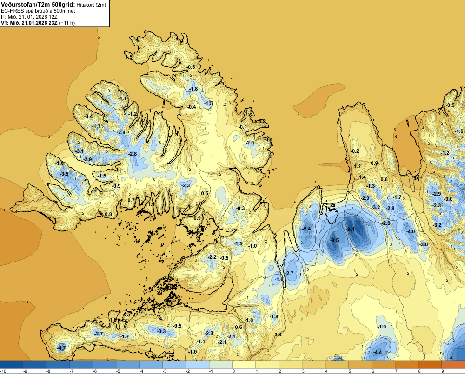The height and width of the screenshot is (374, 465).
Task: Click the '9' label on the color scale
Action: pyautogui.click(x=443, y=371)
